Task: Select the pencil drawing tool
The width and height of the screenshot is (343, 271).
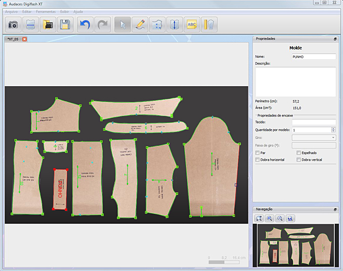Action: point(140,24)
